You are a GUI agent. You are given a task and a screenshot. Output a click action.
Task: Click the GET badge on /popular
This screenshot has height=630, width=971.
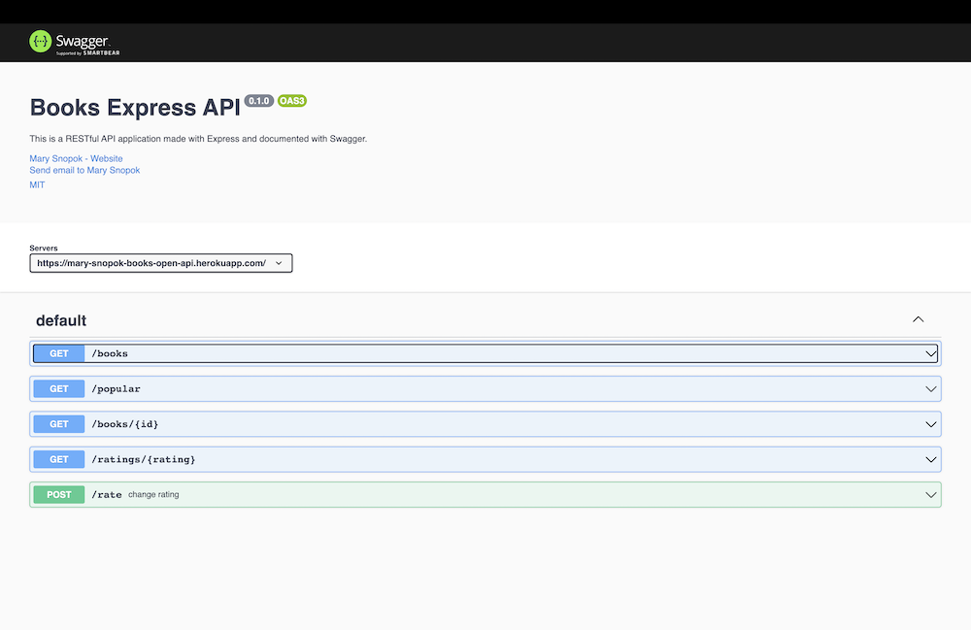pyautogui.click(x=57, y=388)
